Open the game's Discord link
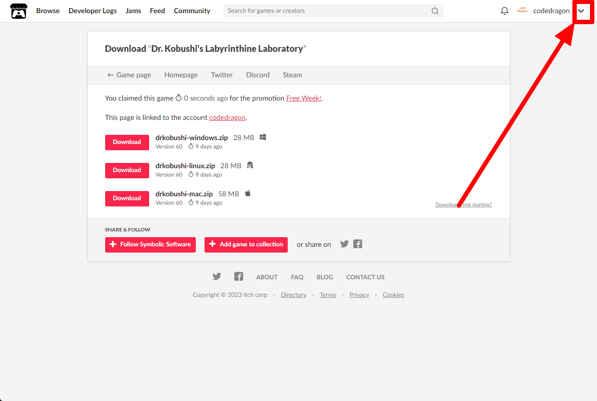The image size is (597, 401). pyautogui.click(x=258, y=75)
